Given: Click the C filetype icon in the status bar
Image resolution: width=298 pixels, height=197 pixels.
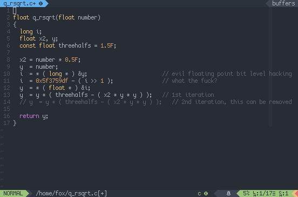Looking at the screenshot, I should 206,194.
